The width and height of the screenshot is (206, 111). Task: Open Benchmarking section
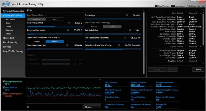pos(11,42)
